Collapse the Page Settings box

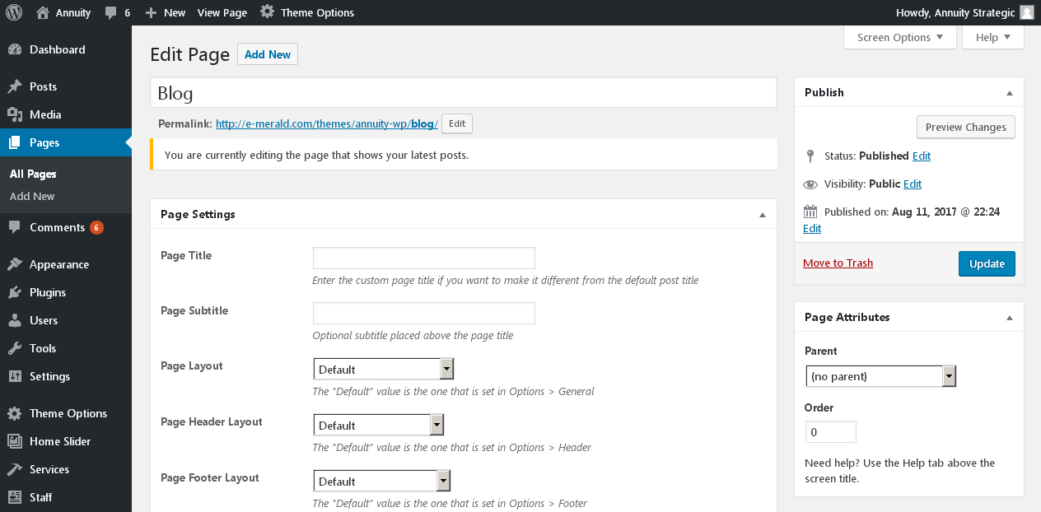(x=762, y=215)
